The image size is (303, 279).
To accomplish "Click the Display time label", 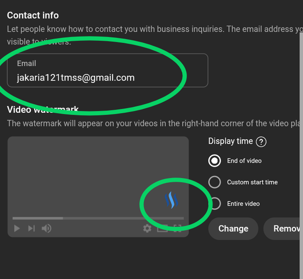I will click(231, 141).
